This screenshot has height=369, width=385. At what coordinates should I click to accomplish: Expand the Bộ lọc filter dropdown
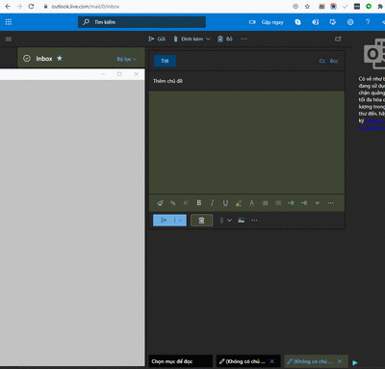126,59
